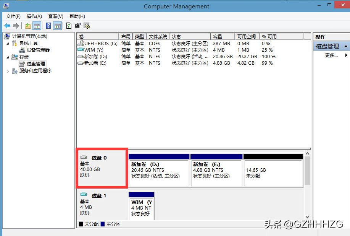
Task: Toggle the show/hide console tree icon
Action: tap(37, 26)
